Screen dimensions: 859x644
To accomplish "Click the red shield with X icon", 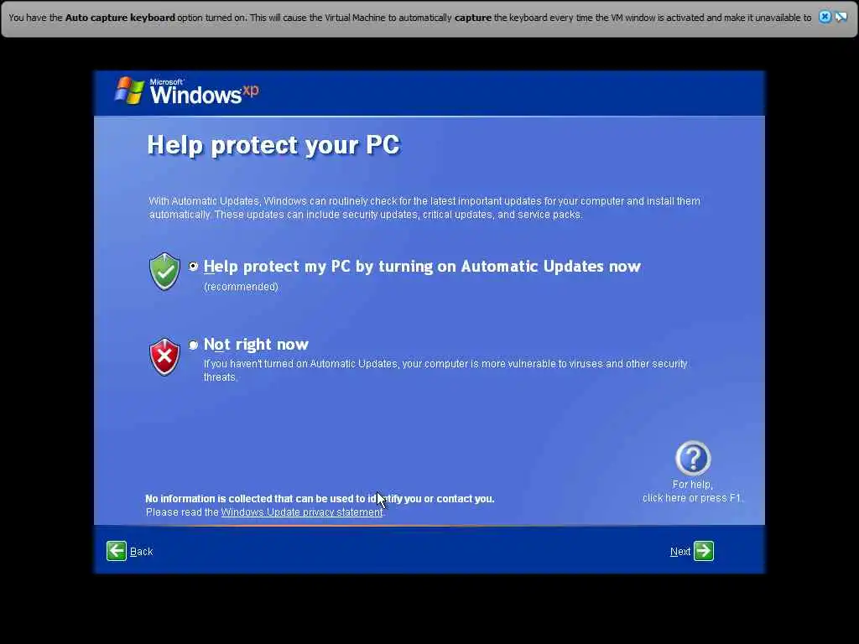I will click(x=164, y=357).
